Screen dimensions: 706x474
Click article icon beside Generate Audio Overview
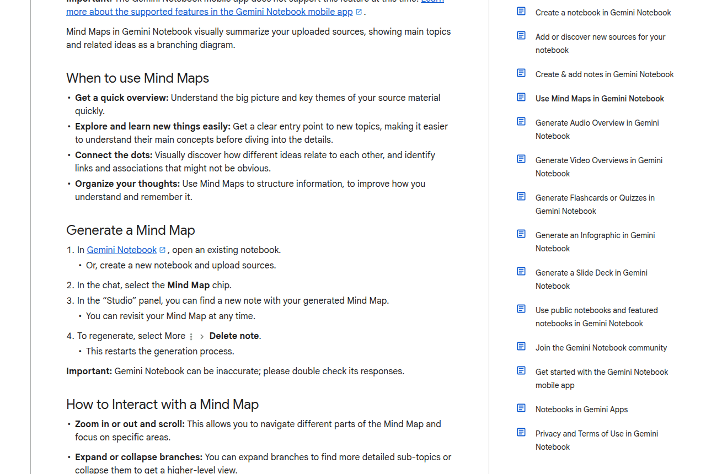tap(521, 121)
